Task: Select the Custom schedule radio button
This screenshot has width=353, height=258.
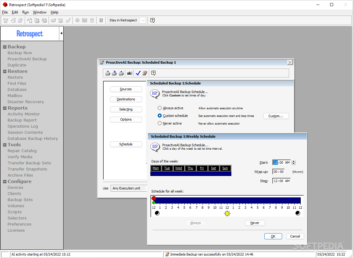Action: (x=160, y=116)
